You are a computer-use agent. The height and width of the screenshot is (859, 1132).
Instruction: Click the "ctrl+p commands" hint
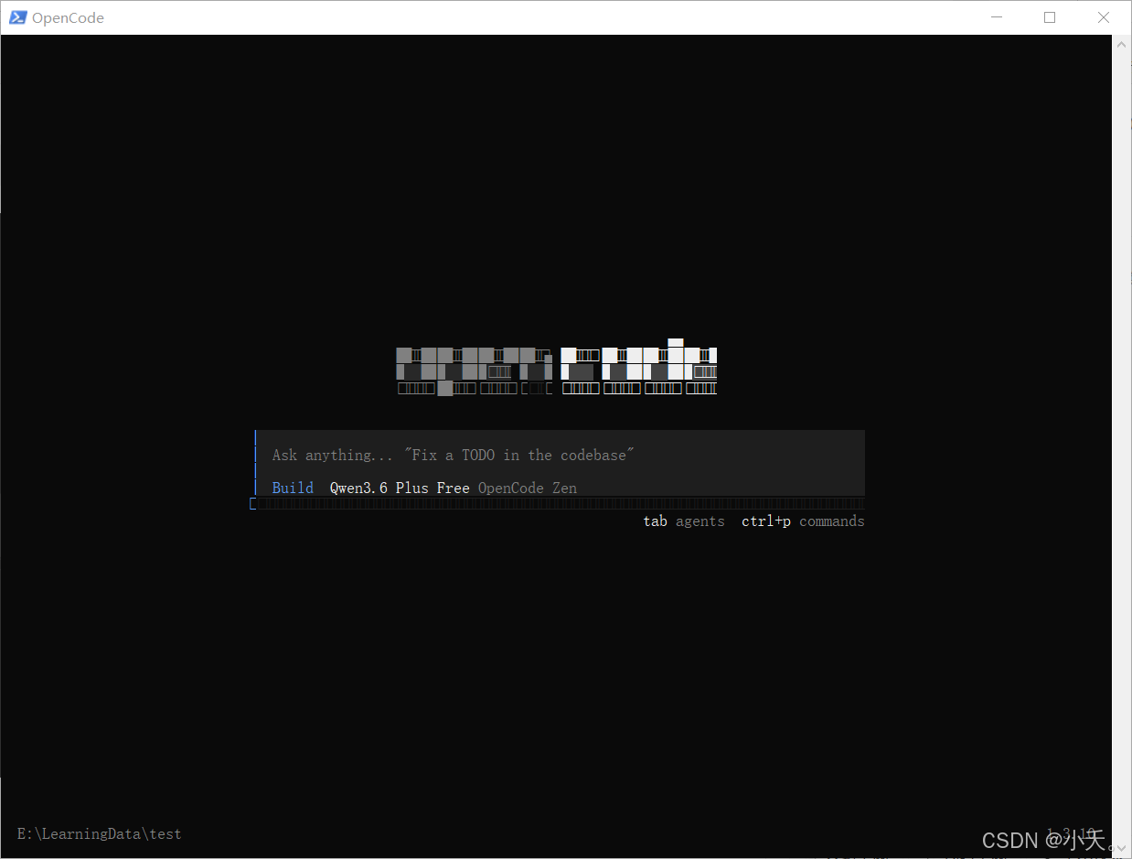tap(803, 521)
